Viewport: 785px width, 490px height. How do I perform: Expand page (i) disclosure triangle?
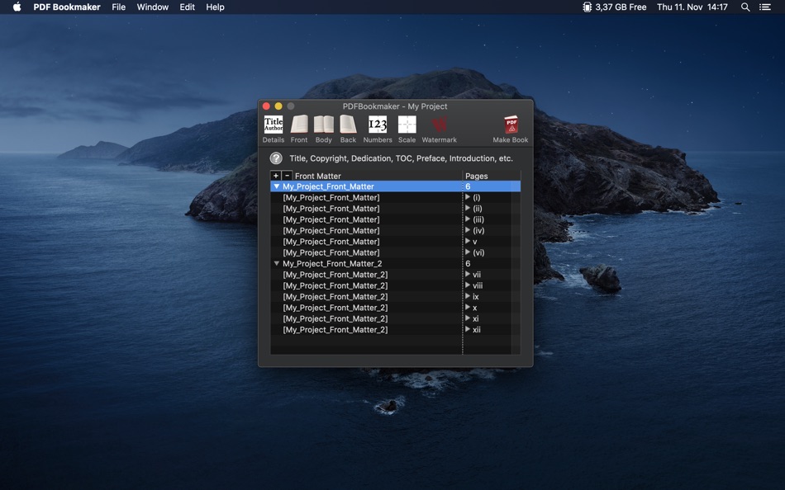(x=468, y=197)
